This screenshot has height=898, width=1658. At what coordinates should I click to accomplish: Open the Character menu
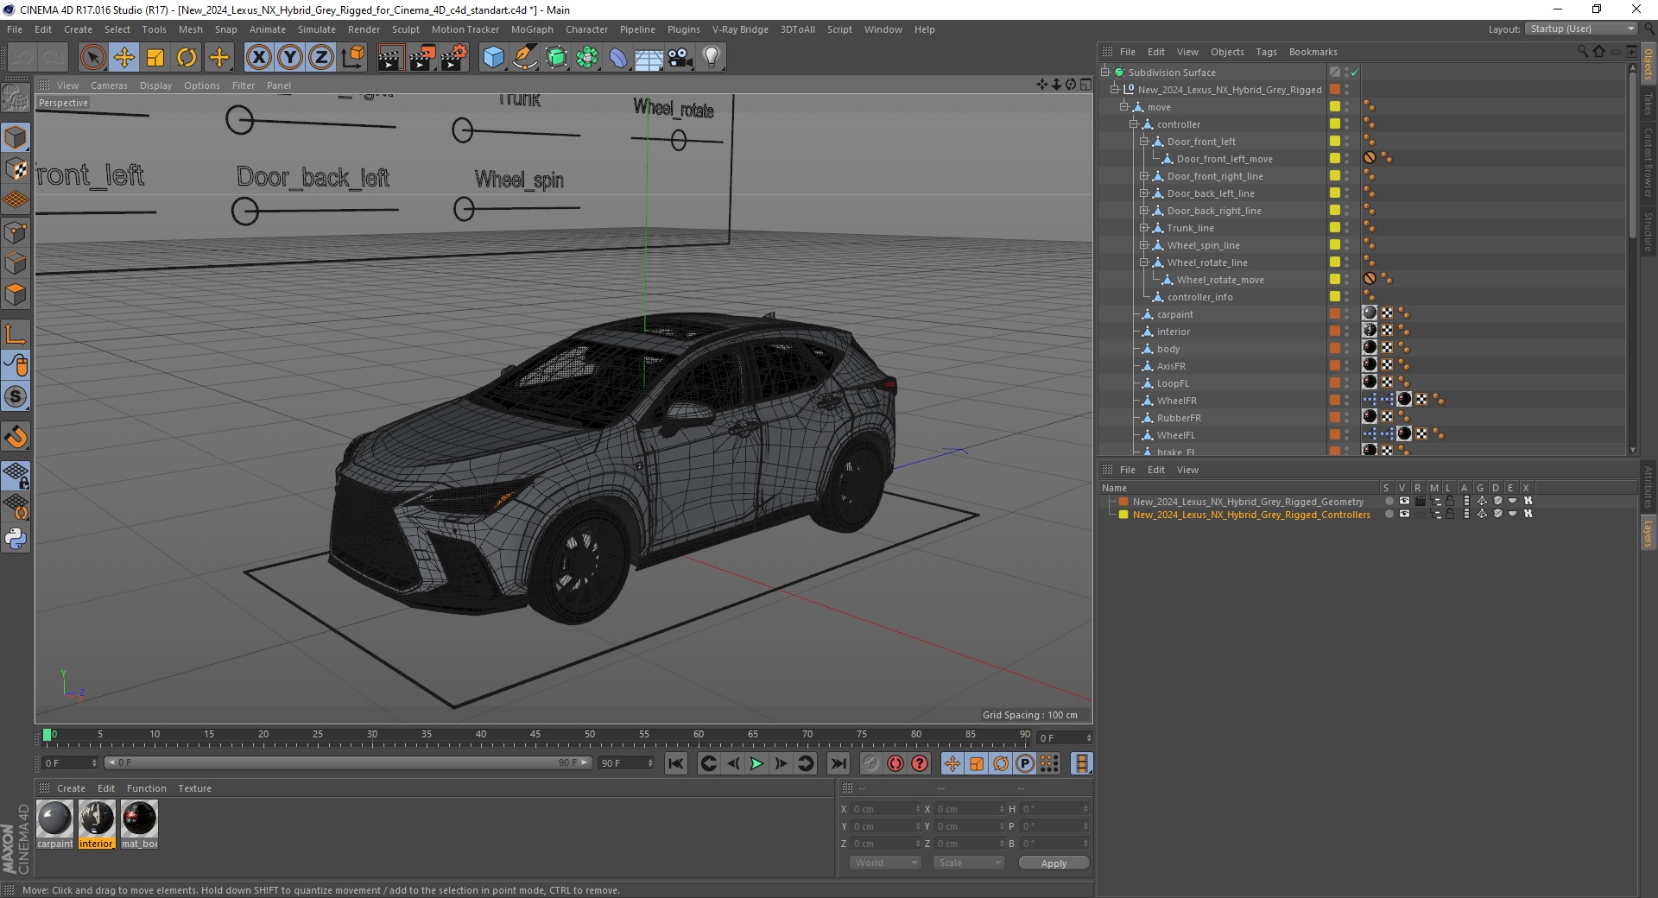click(x=587, y=29)
